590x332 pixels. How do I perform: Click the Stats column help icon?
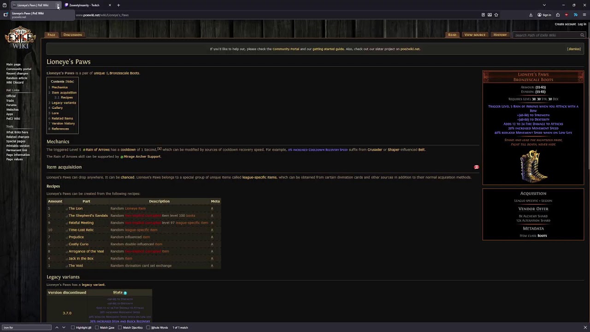click(125, 293)
